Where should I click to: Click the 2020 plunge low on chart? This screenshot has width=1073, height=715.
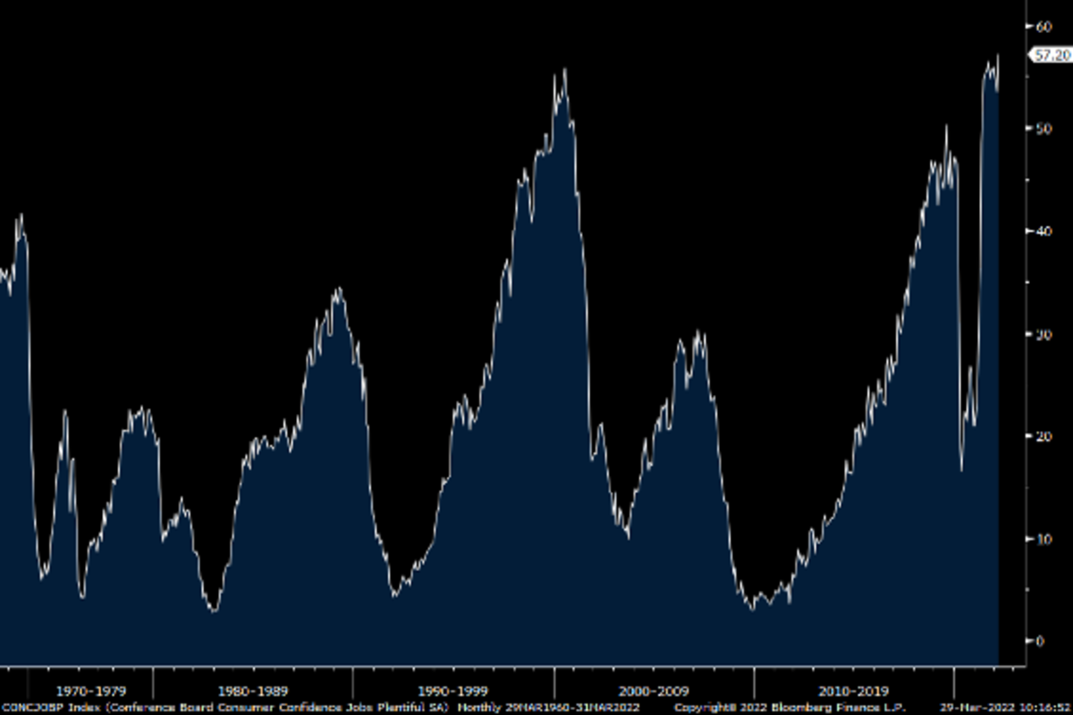pos(961,470)
